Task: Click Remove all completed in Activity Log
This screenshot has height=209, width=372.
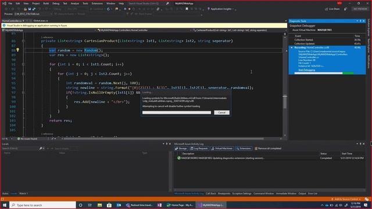Action: (x=268, y=149)
